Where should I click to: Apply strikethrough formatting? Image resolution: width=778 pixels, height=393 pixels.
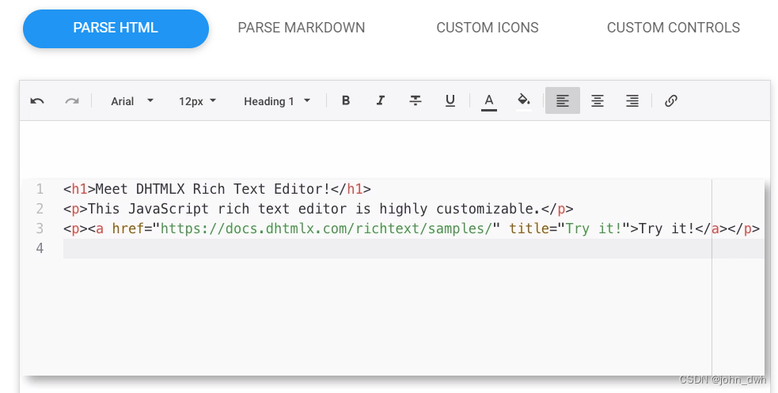click(x=416, y=100)
